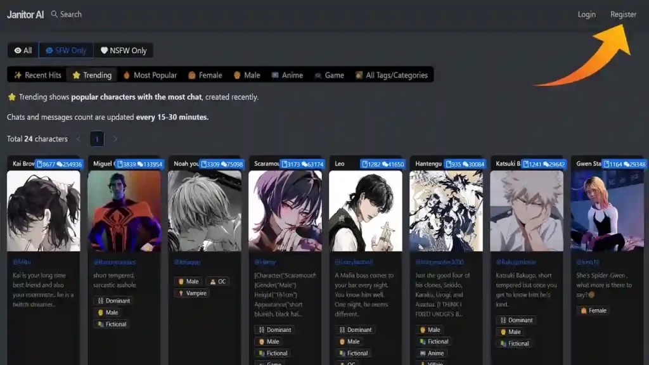Click the Male tag on Noah's card

pos(188,281)
